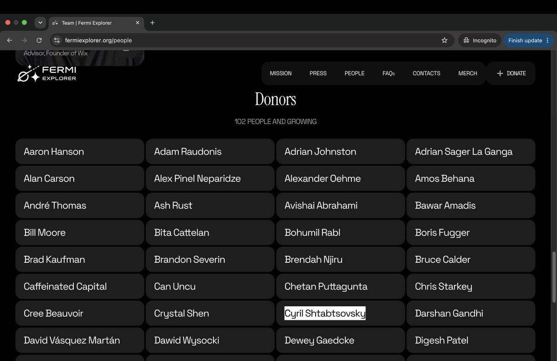Screen dimensions: 557x361
Task: Select donor Chetan Puttagunta
Action: tap(341, 286)
